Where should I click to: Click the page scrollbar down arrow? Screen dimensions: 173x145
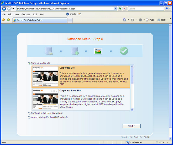(x=170, y=138)
